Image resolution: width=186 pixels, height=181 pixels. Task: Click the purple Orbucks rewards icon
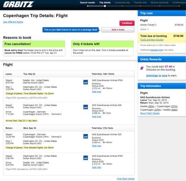pos(142,68)
